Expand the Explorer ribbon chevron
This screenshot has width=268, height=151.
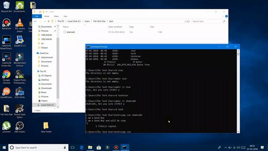pos(222,16)
